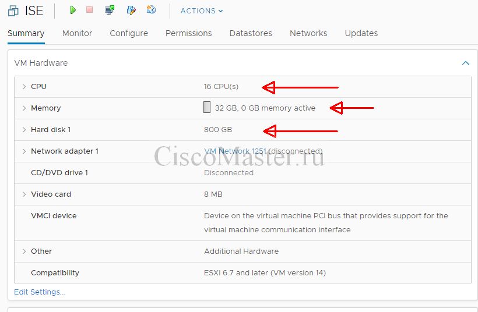Open the Edit Settings toolbar icon

pos(131,10)
